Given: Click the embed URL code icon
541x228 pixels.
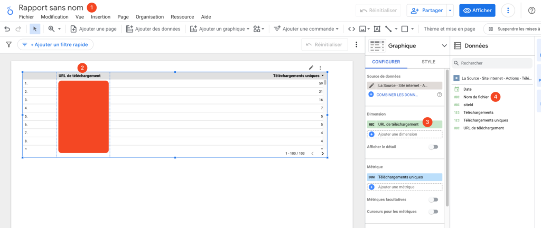Looking at the screenshot, I should (351, 29).
